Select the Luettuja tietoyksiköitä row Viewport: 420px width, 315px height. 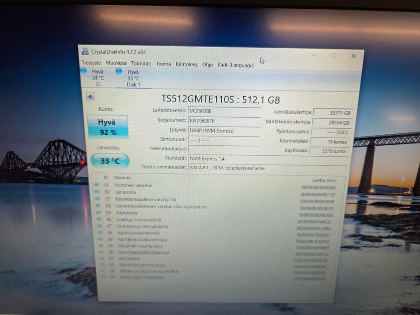(215, 220)
